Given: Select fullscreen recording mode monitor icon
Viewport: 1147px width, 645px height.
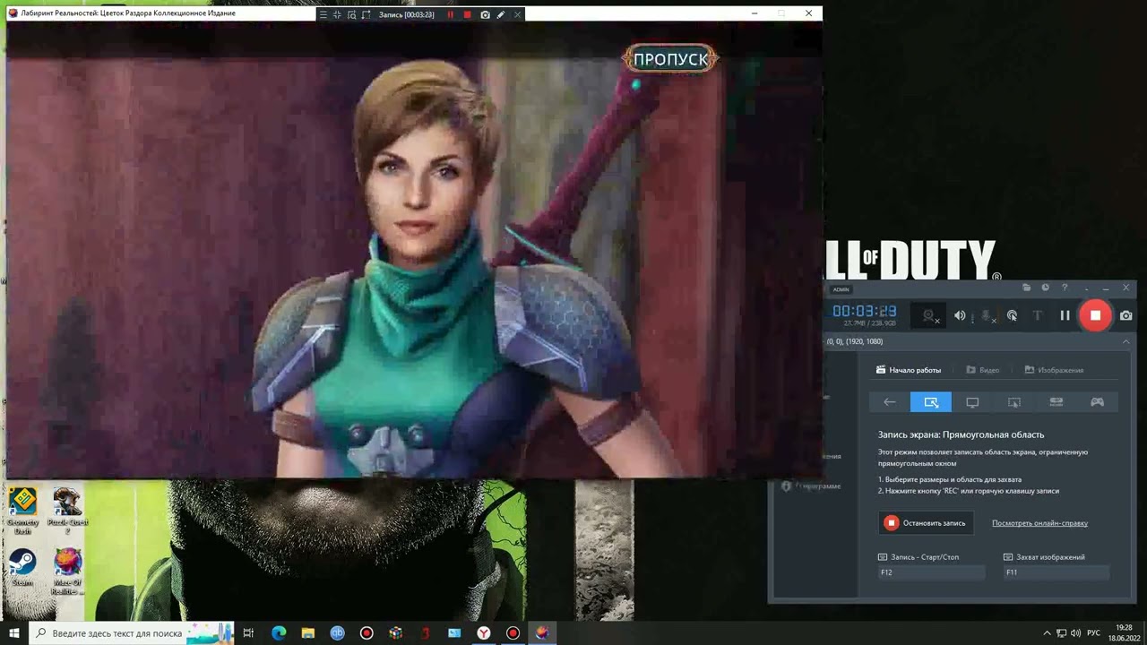Looking at the screenshot, I should click(x=972, y=402).
